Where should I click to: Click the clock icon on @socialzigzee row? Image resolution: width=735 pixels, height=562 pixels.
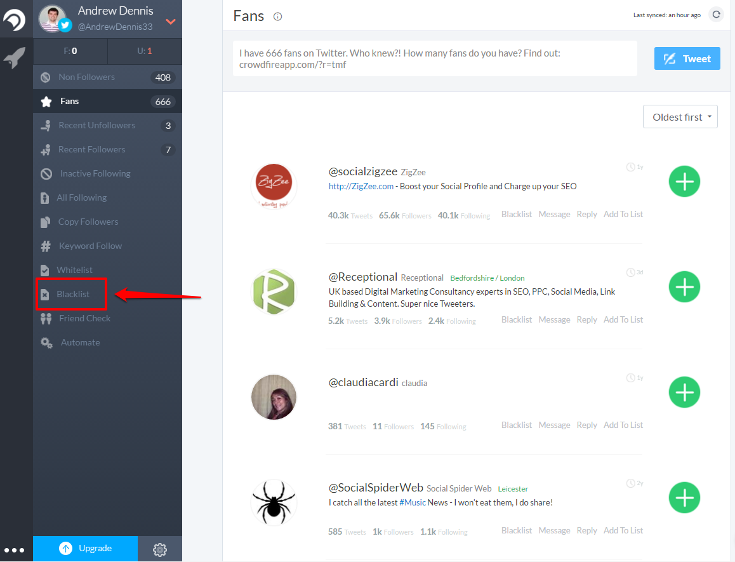(x=630, y=167)
